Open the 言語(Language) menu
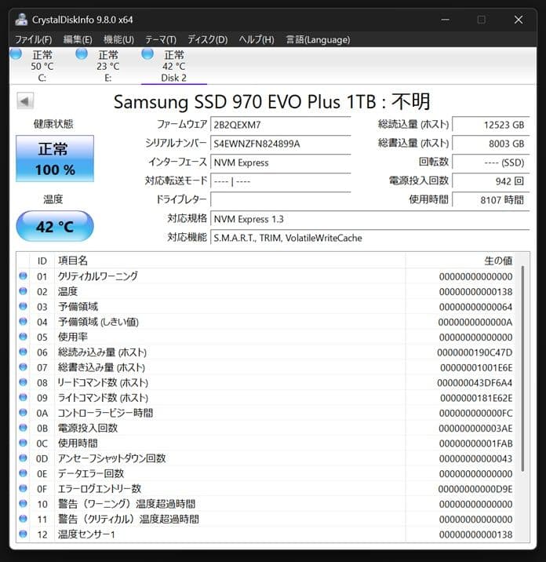546x562 pixels. (x=318, y=39)
